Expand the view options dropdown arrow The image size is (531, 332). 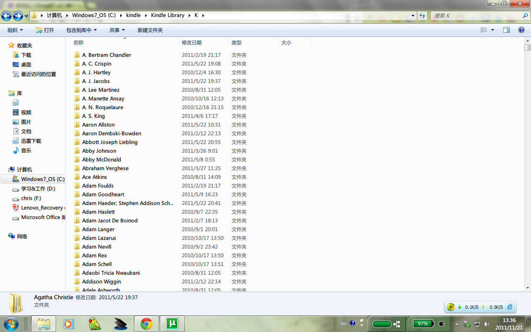(493, 30)
